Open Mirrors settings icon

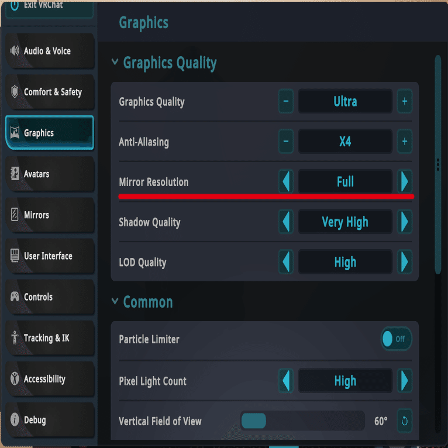coord(15,215)
